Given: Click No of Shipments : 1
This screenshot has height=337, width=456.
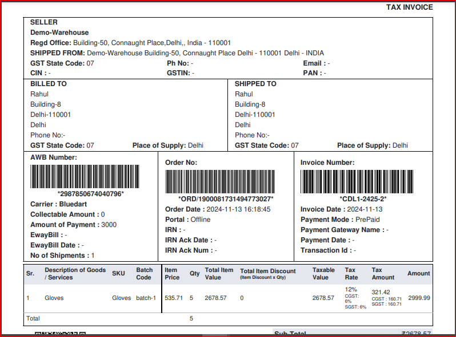Looking at the screenshot, I should click(x=62, y=255).
